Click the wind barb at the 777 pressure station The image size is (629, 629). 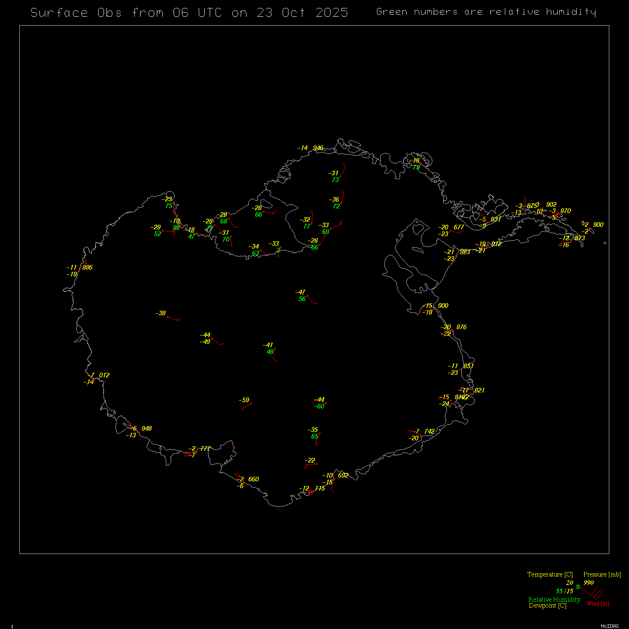coord(190,454)
